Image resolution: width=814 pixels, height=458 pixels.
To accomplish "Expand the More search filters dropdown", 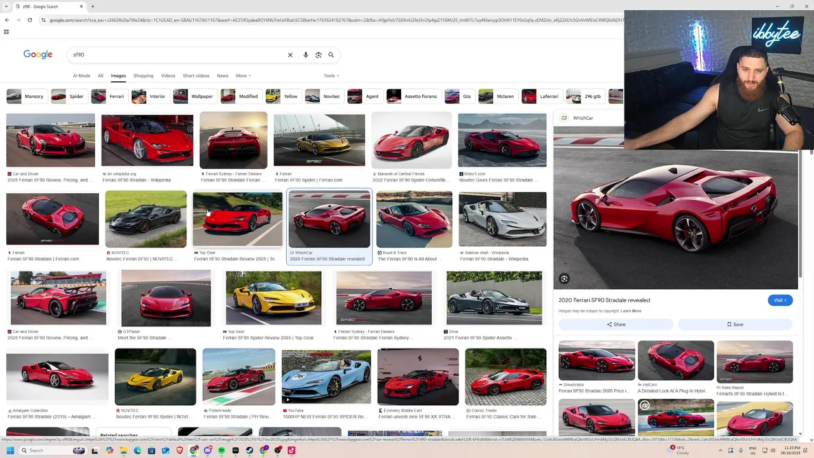I will point(244,76).
